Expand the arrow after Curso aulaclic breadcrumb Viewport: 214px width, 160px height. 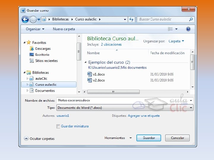pos(100,19)
